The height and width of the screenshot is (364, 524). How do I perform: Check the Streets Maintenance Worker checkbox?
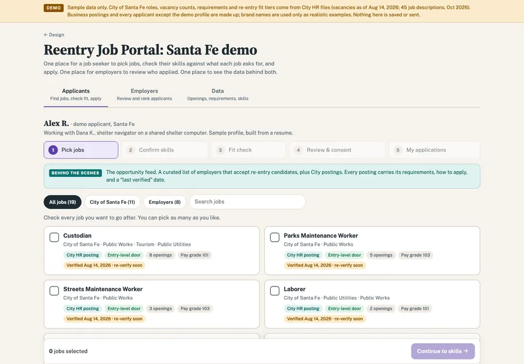tap(54, 291)
